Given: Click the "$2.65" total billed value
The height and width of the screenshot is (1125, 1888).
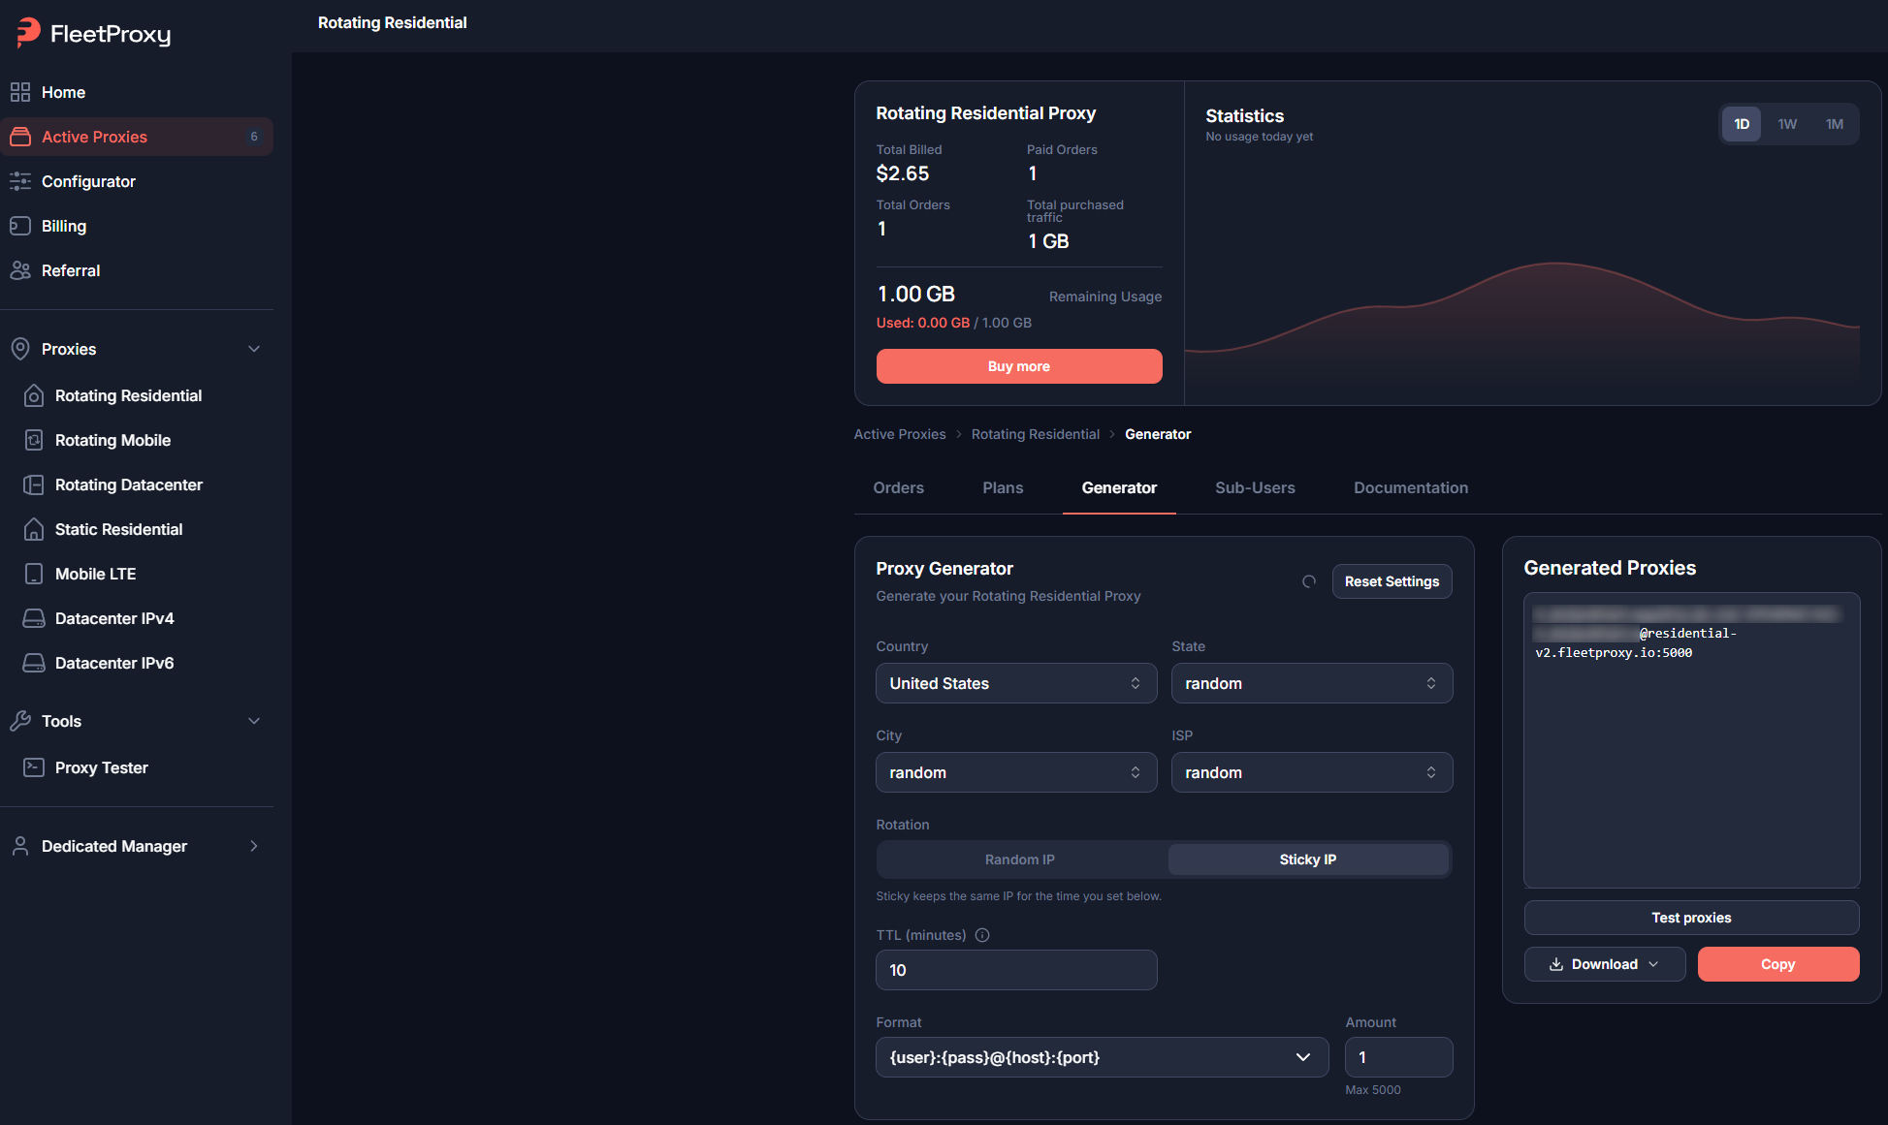Looking at the screenshot, I should (903, 173).
